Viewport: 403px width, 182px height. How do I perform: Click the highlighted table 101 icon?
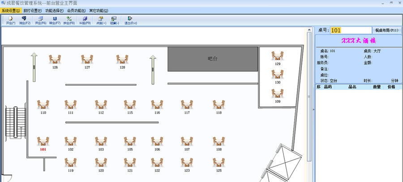point(43,141)
